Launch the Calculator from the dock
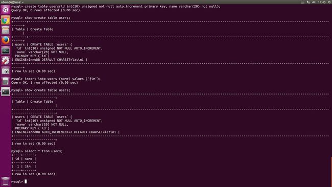332x187 pixels. [6, 81]
